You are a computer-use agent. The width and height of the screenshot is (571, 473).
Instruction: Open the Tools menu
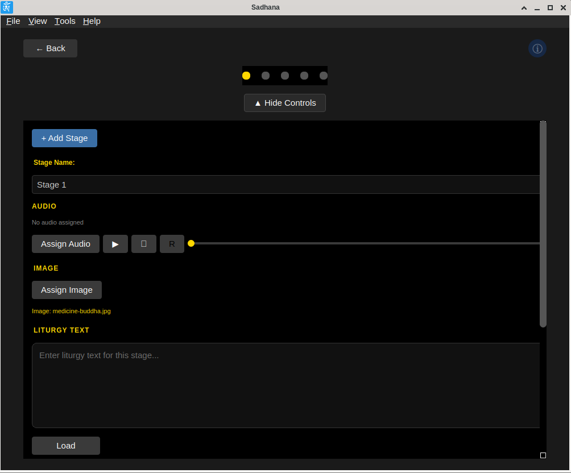65,21
